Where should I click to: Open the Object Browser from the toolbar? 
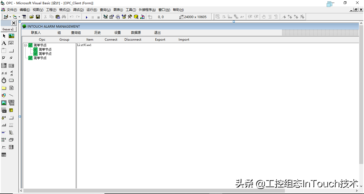coord(124,17)
